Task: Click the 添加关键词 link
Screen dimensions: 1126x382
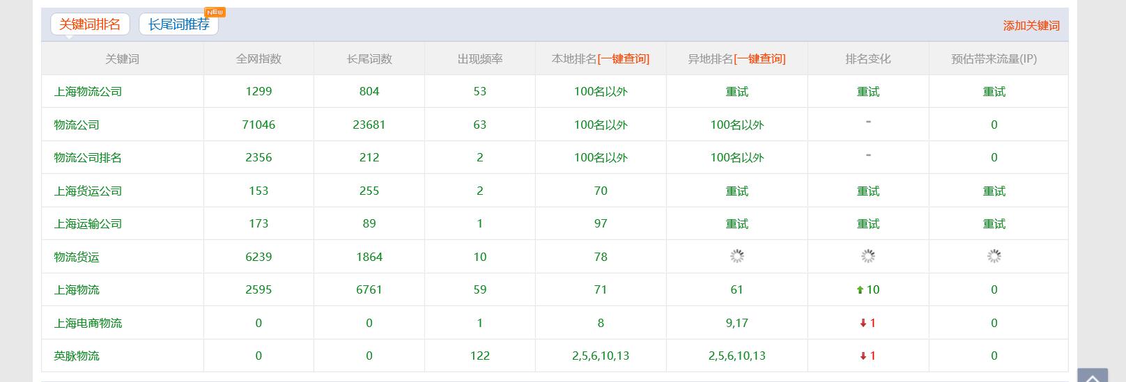Action: pyautogui.click(x=1031, y=26)
